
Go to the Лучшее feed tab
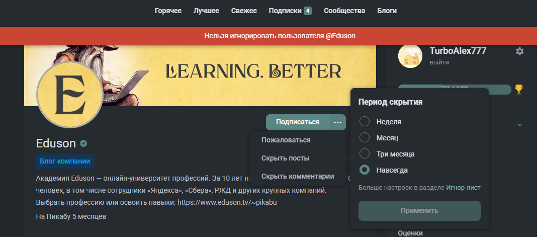[206, 11]
